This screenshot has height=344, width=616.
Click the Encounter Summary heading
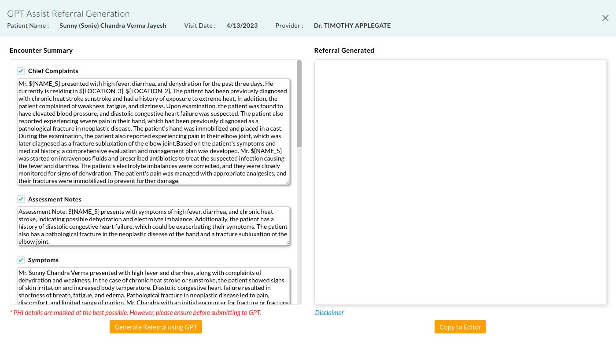point(41,50)
